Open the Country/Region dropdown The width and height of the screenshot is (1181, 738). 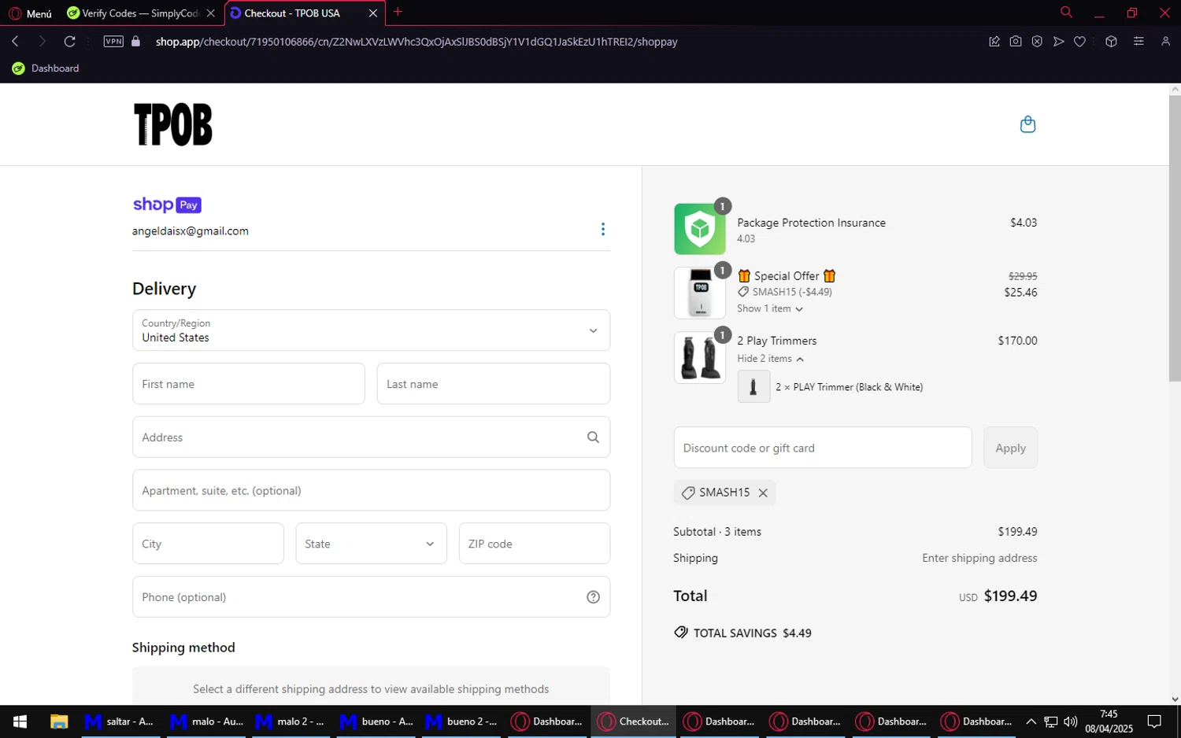pos(371,330)
